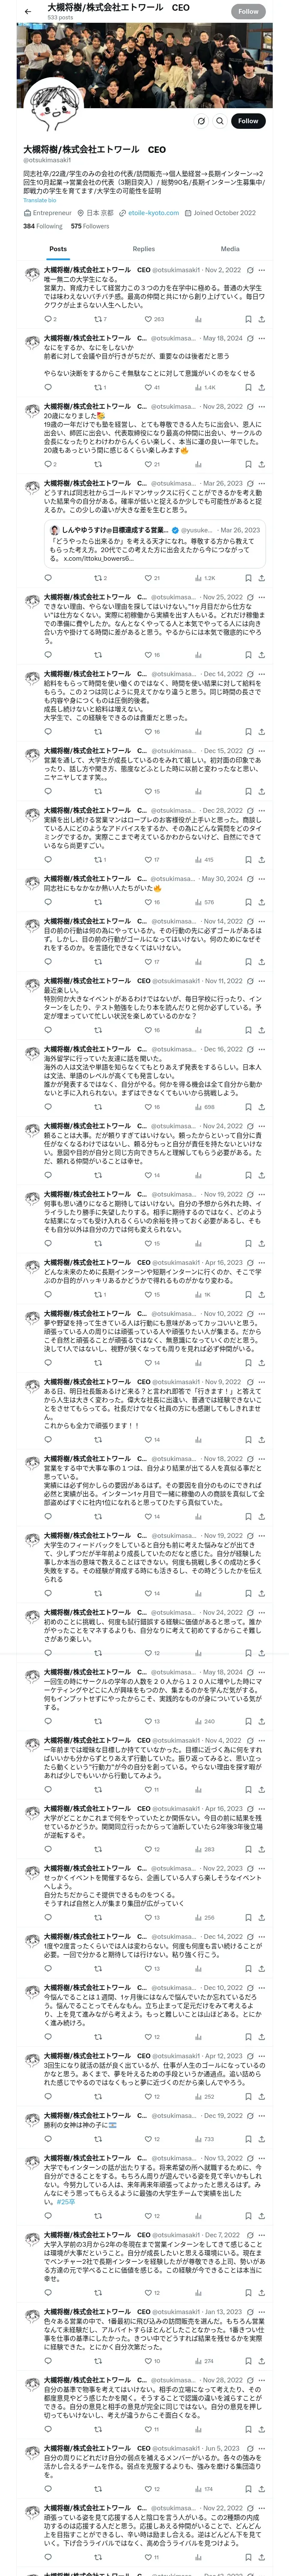Share the post showing 1.2K views
The image size is (289, 2576).
coord(261,578)
